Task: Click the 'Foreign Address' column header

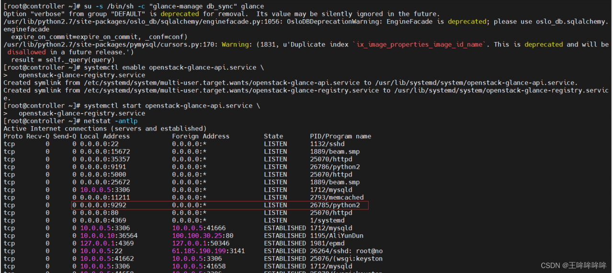Action: click(x=201, y=136)
